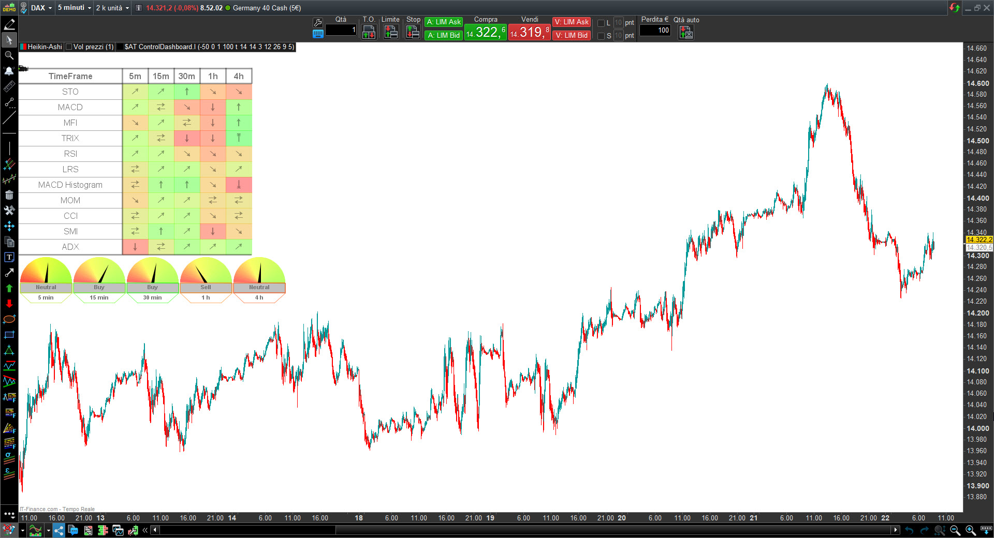This screenshot has height=538, width=994.
Task: Open the DAX instrument dropdown
Action: point(41,8)
